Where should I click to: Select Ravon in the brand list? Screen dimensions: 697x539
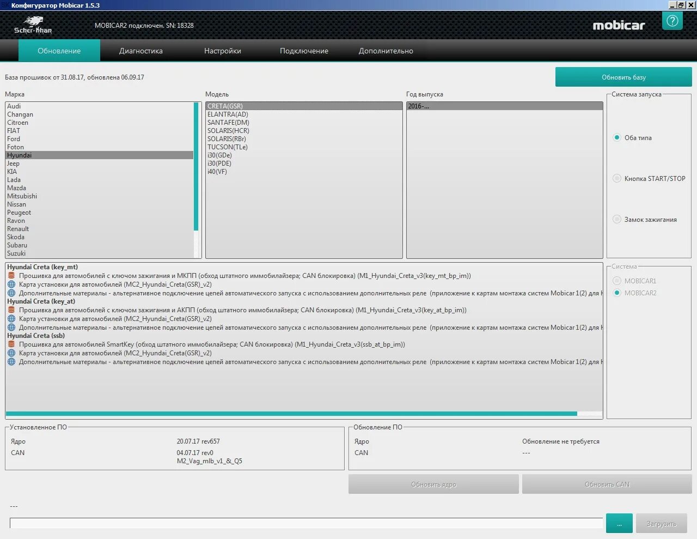(x=100, y=221)
